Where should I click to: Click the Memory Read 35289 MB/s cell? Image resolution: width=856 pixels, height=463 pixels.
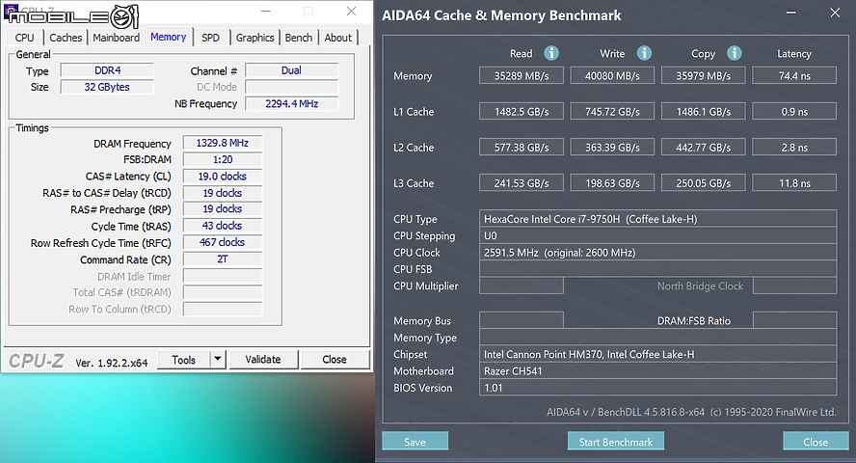(522, 75)
